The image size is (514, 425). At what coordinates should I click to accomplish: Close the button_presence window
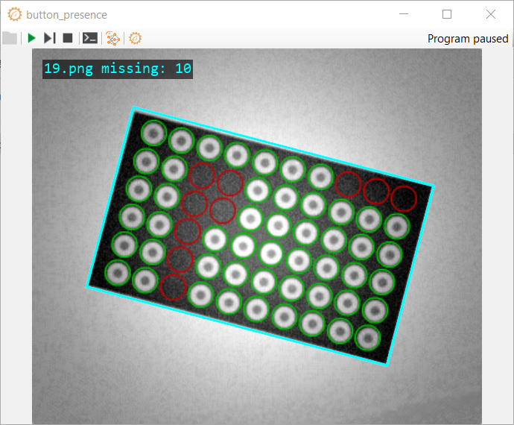tap(490, 14)
